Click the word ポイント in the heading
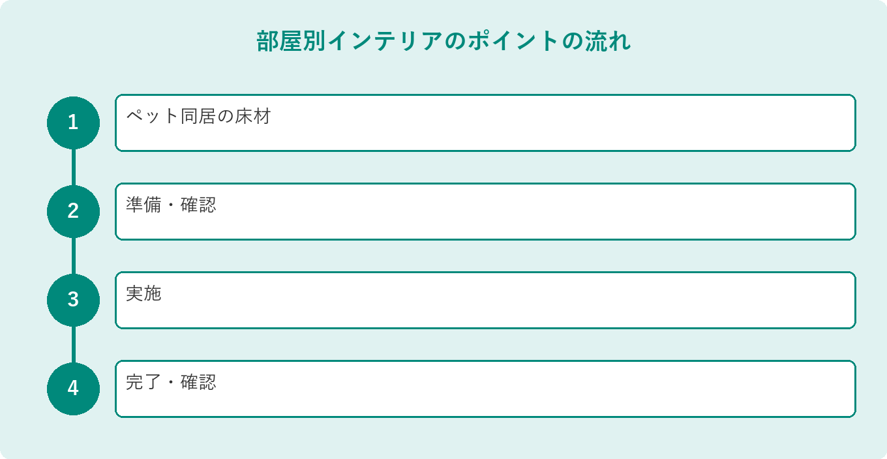The height and width of the screenshot is (459, 887). [513, 42]
